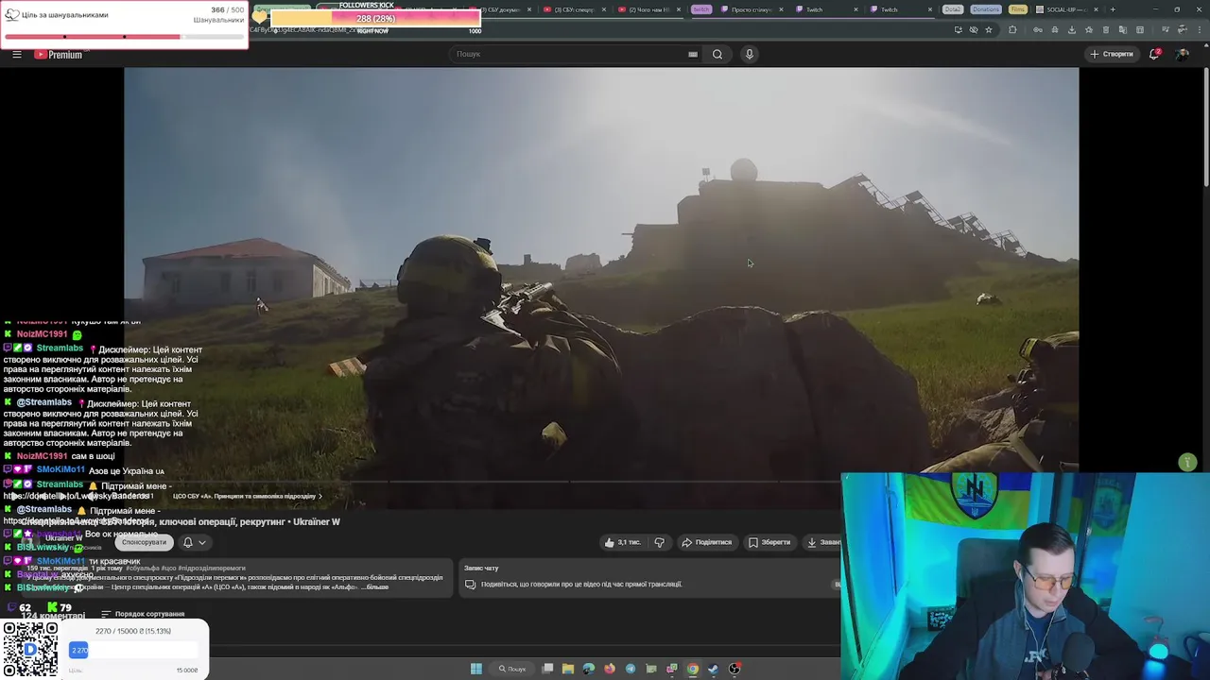Switch to the Чого нам НЕ YouTube tab
The width and height of the screenshot is (1210, 680).
[x=648, y=9]
